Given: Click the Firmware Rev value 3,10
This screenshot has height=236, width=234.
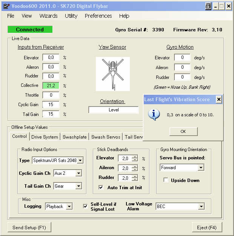Looking at the screenshot, I should coord(217,30).
